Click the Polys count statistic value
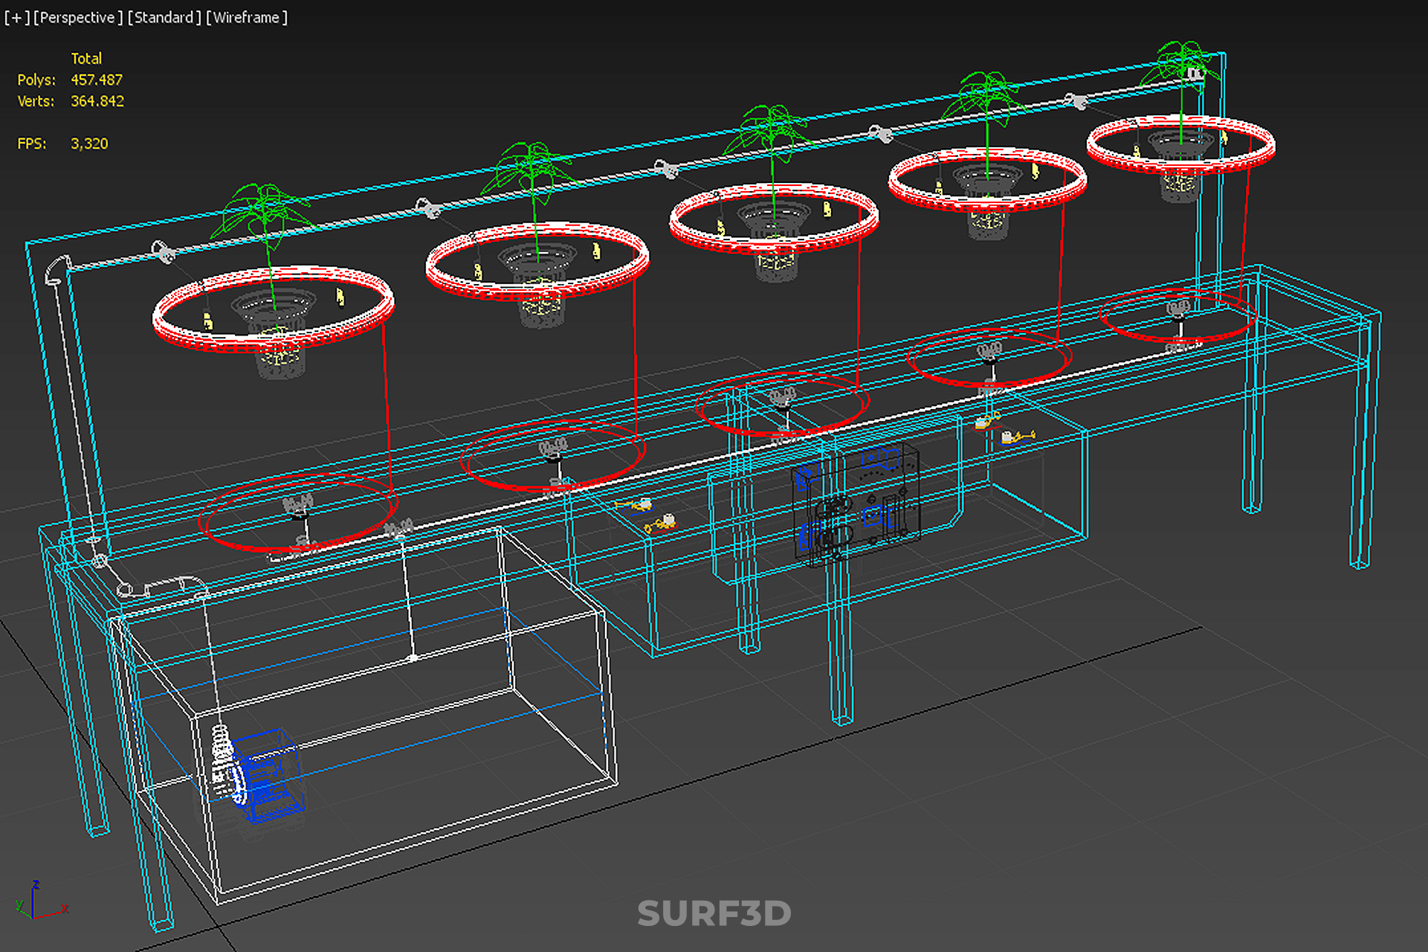Image resolution: width=1428 pixels, height=952 pixels. (97, 80)
